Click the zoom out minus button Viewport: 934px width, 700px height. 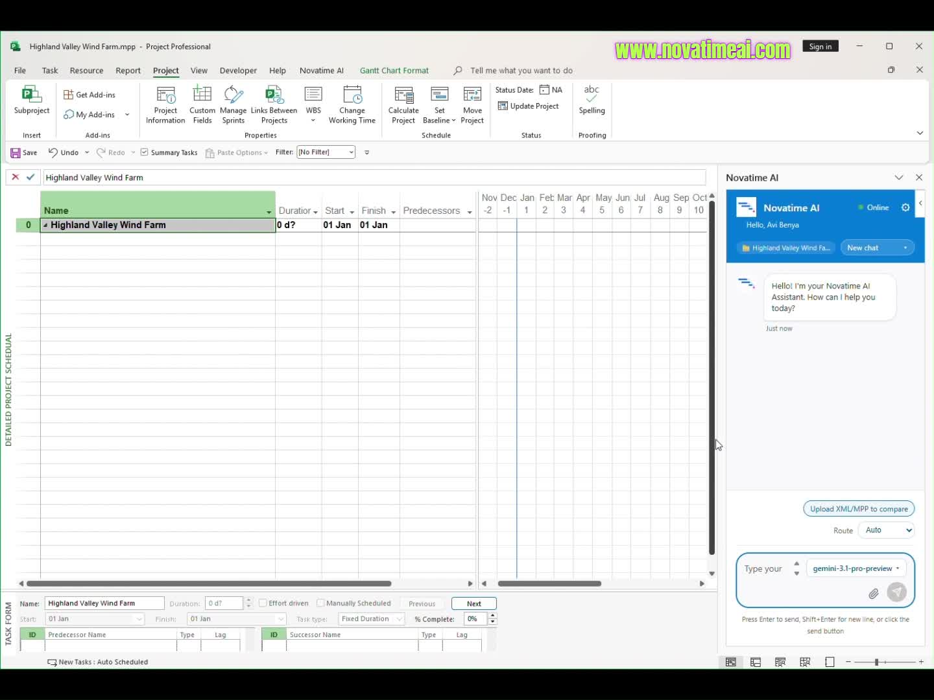[848, 662]
